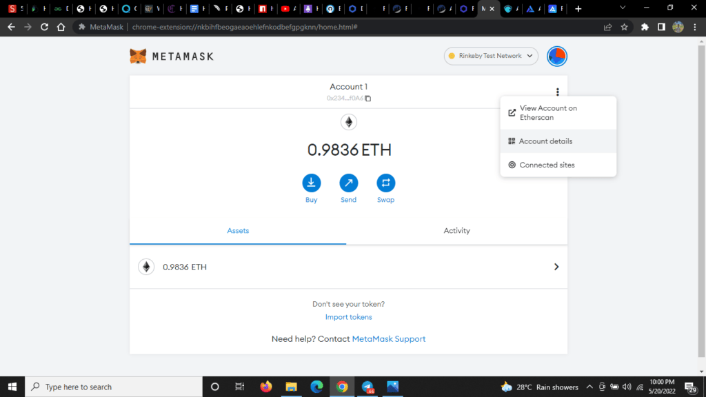Open the Chrome side panel icon
The width and height of the screenshot is (706, 397).
tap(661, 27)
